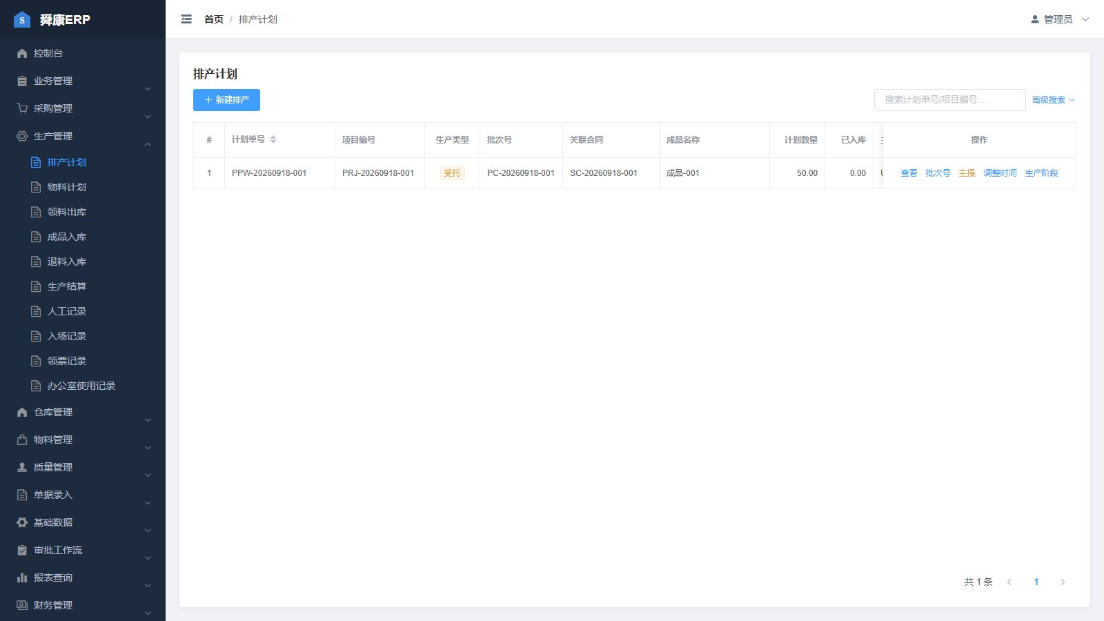Select page 1 in pagination
1104x621 pixels.
coord(1036,582)
